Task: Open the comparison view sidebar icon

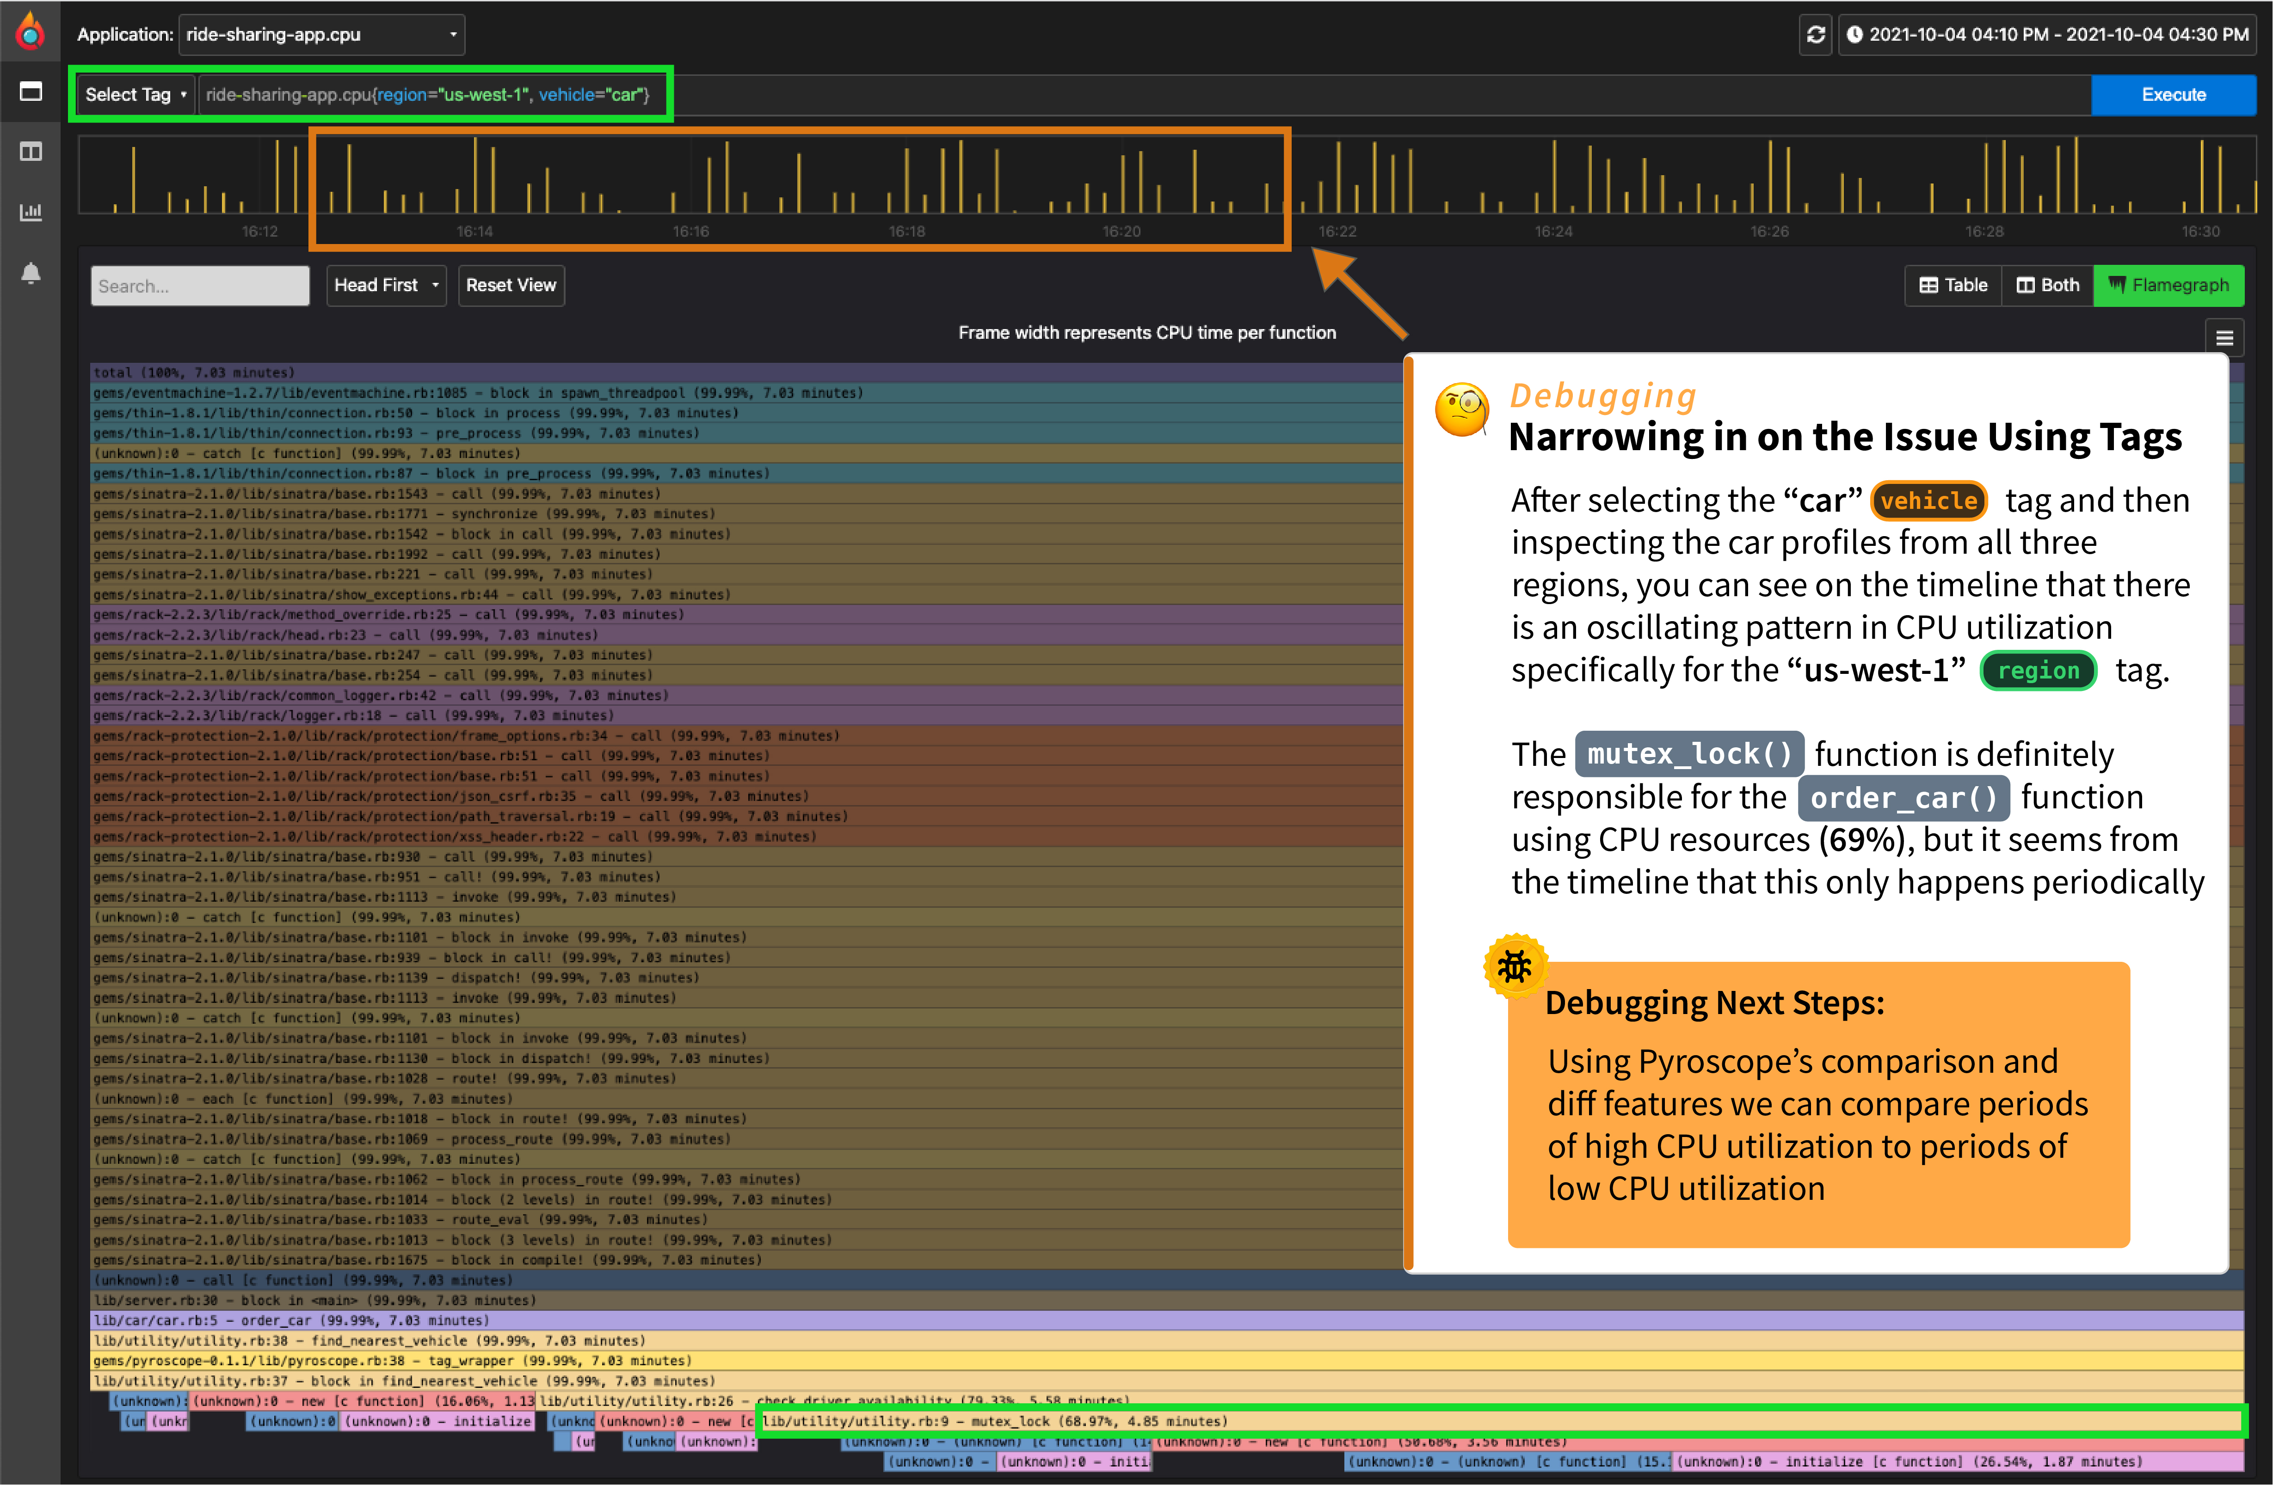Action: 31,152
